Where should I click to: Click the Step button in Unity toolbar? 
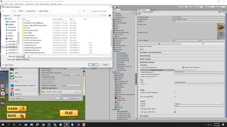(117, 7)
